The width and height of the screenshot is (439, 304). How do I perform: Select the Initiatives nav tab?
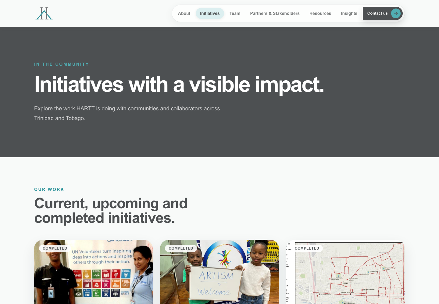coord(210,13)
